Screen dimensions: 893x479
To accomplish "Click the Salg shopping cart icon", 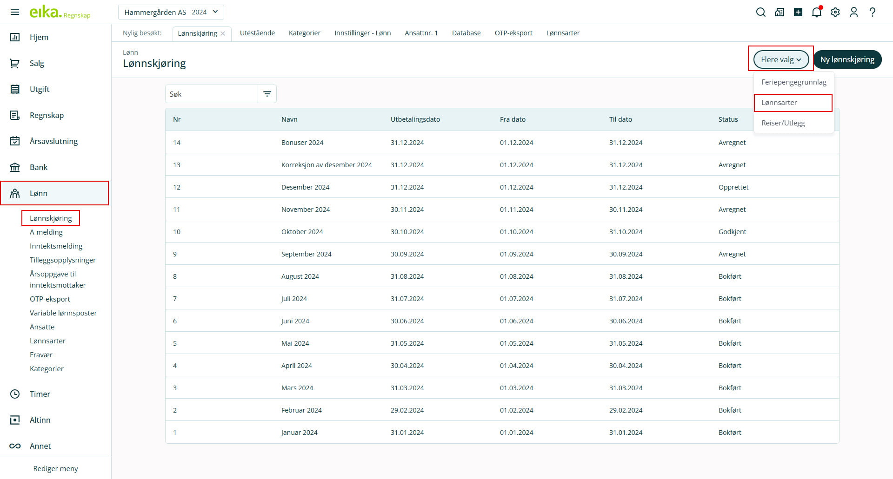I will coord(15,63).
